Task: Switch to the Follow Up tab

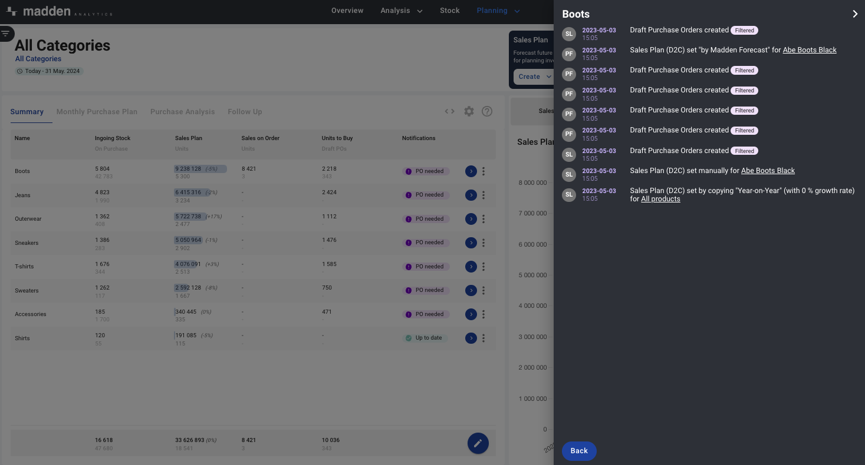Action: click(245, 112)
